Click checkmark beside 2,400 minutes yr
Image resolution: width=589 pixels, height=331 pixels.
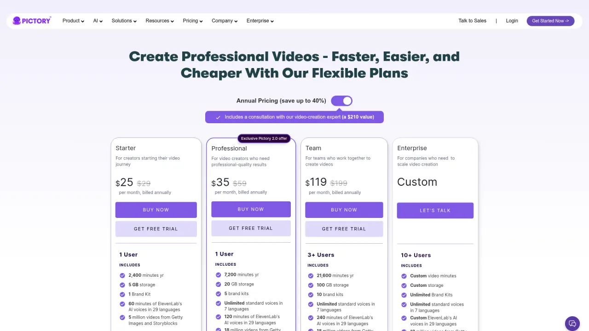122,275
